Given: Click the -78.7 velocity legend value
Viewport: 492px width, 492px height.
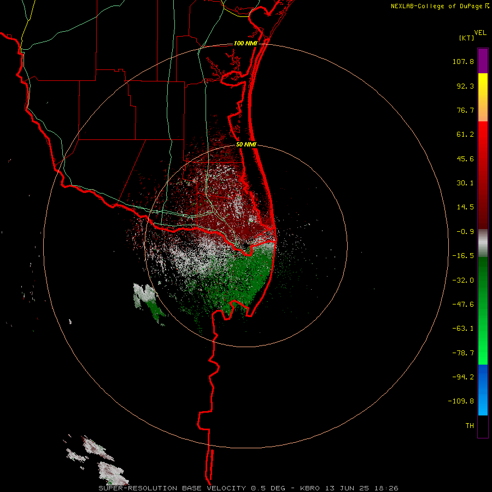Looking at the screenshot, I should tap(463, 353).
